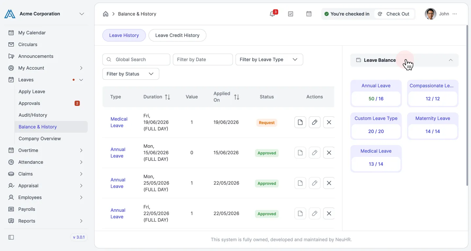Click the Leave Balance panel wallet icon
471x251 pixels.
(x=358, y=60)
